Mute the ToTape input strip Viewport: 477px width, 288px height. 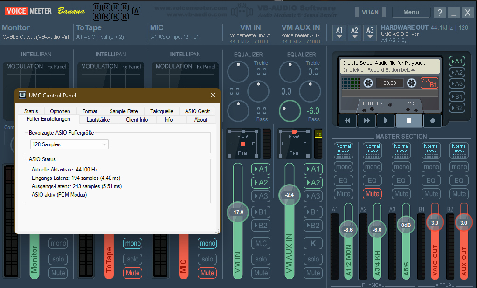[x=132, y=273]
